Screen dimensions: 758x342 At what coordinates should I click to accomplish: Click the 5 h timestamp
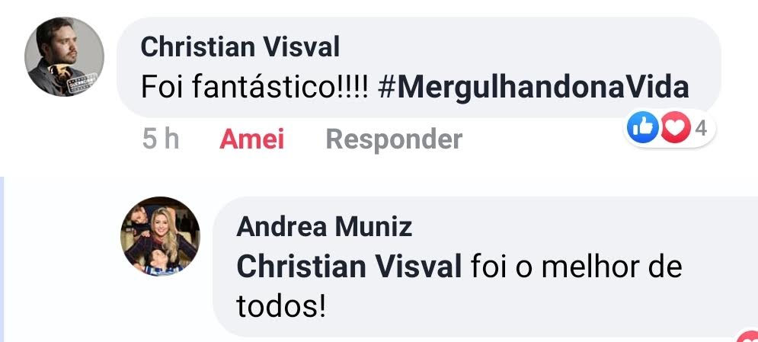click(161, 139)
